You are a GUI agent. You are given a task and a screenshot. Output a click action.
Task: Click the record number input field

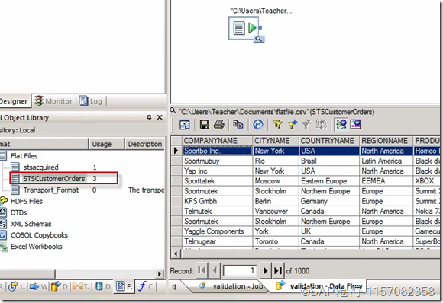pyautogui.click(x=240, y=270)
